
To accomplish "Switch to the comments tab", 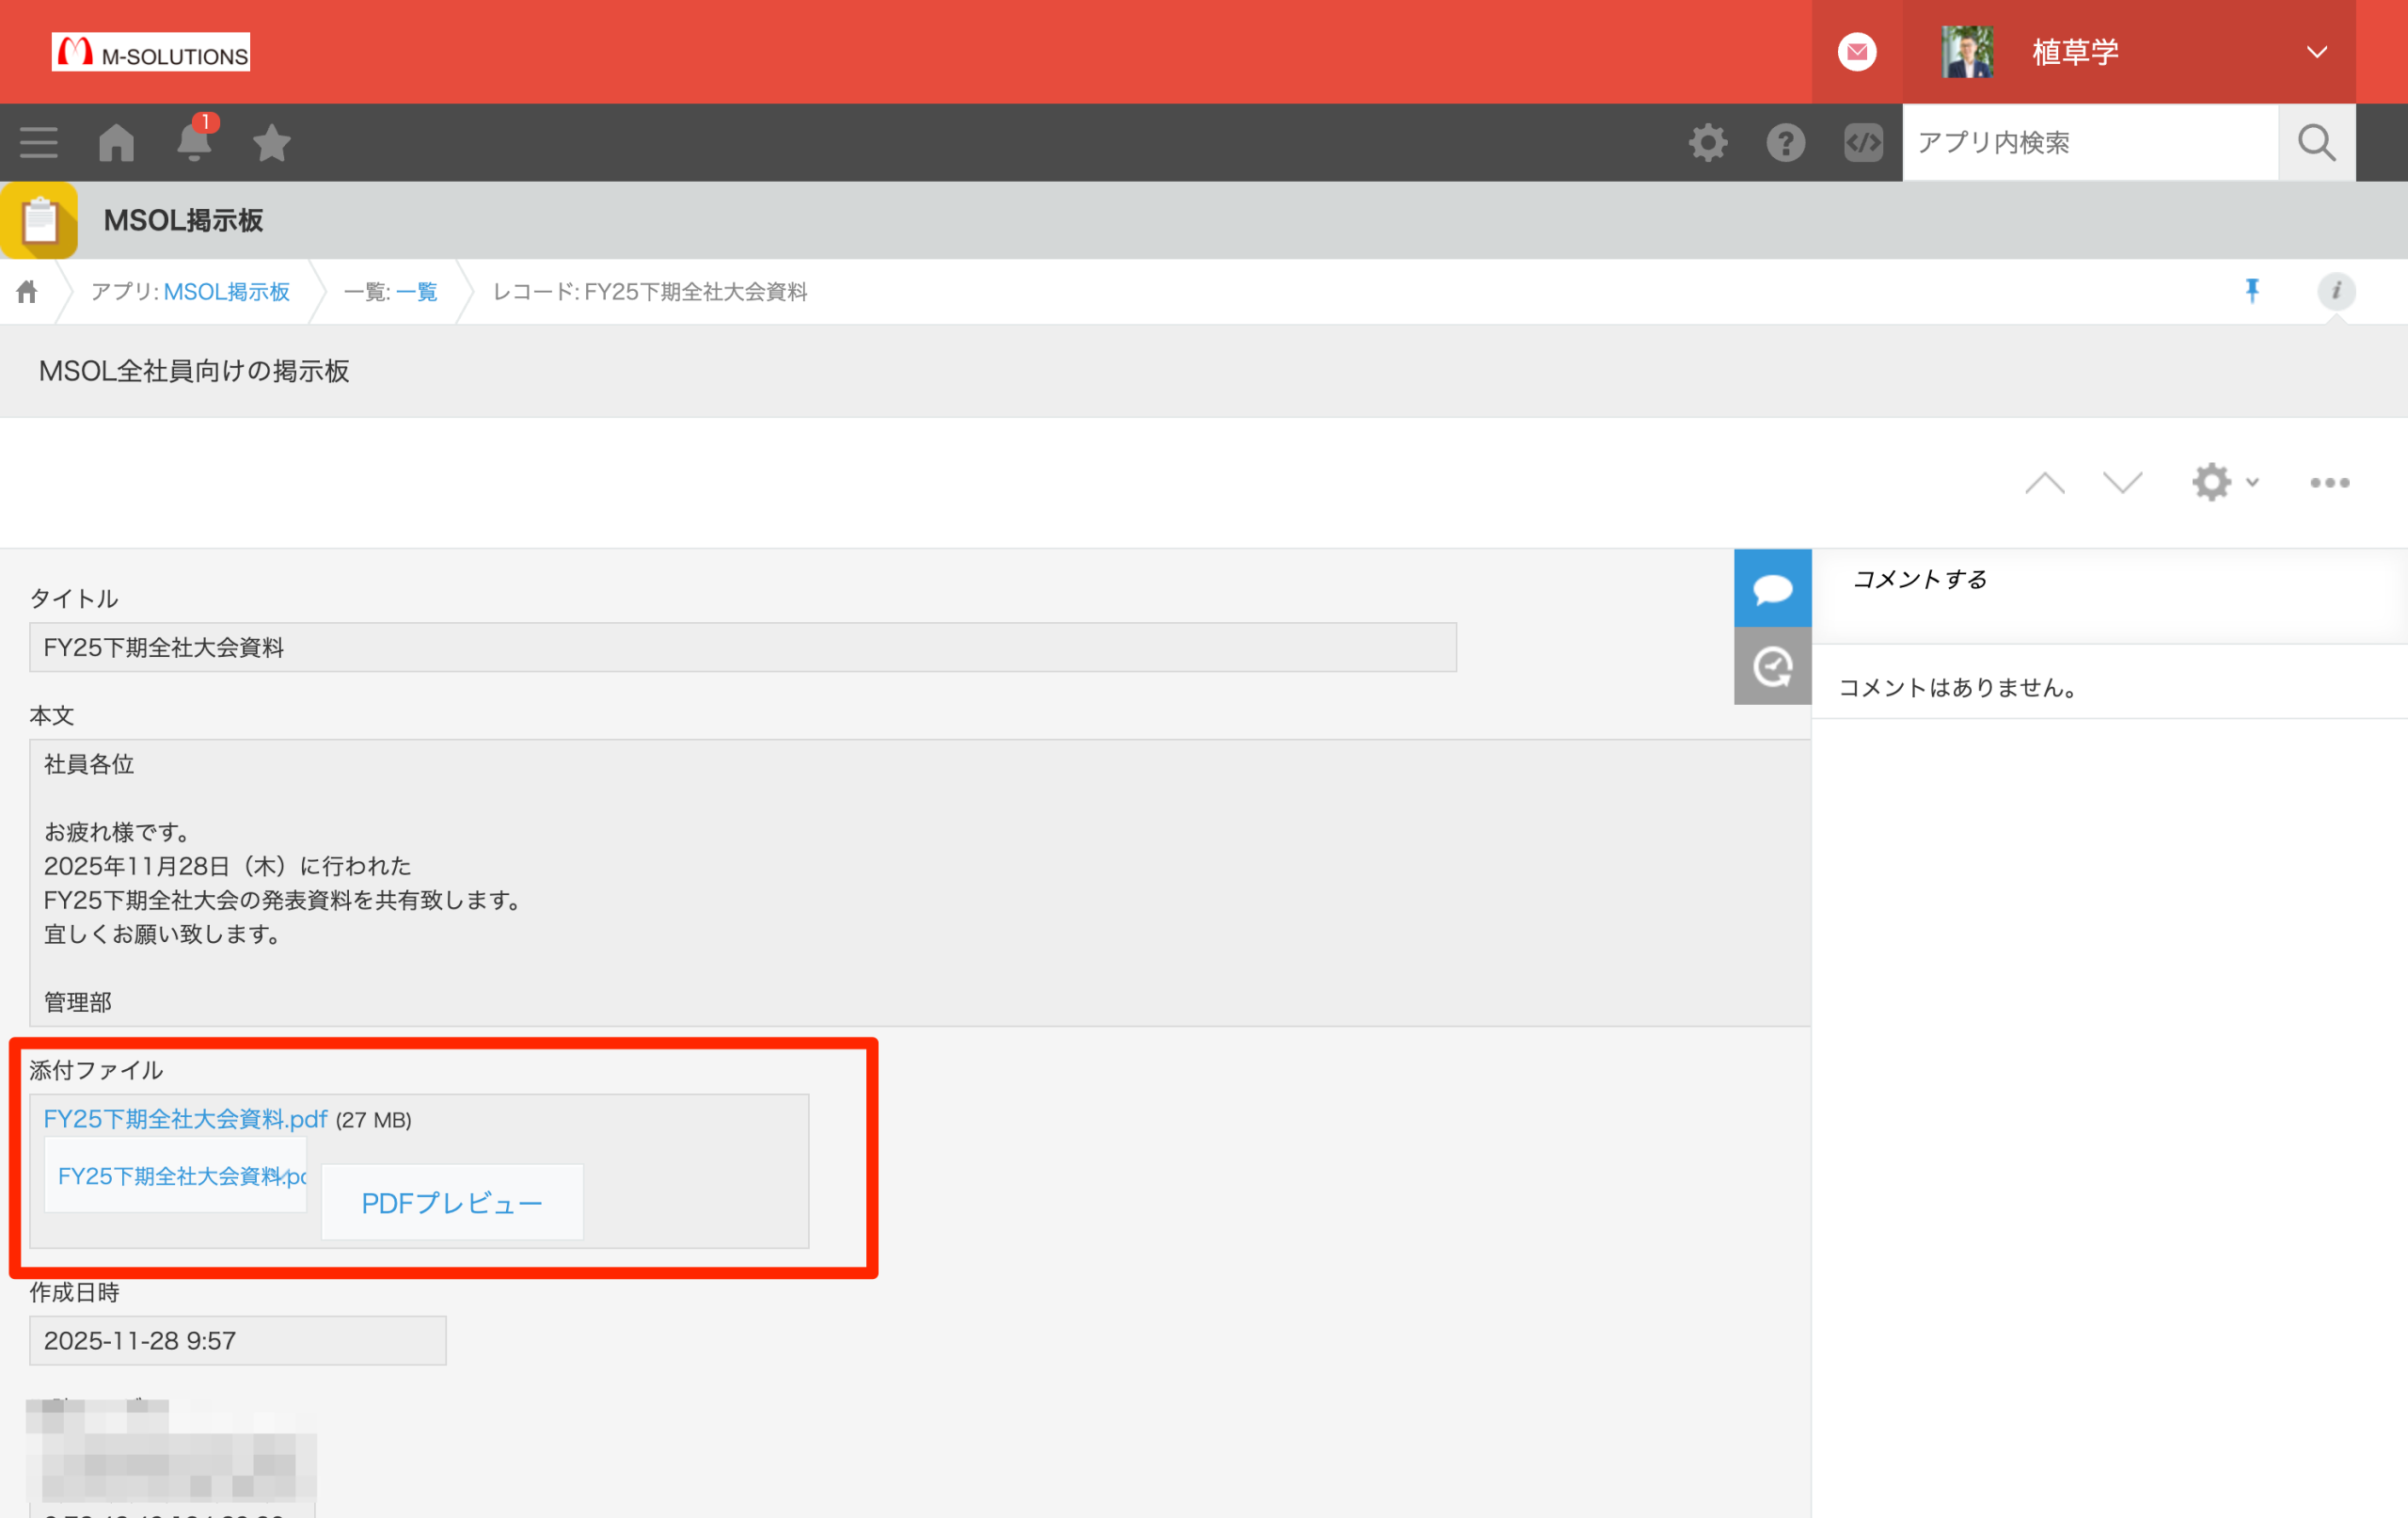I will coord(1772,588).
